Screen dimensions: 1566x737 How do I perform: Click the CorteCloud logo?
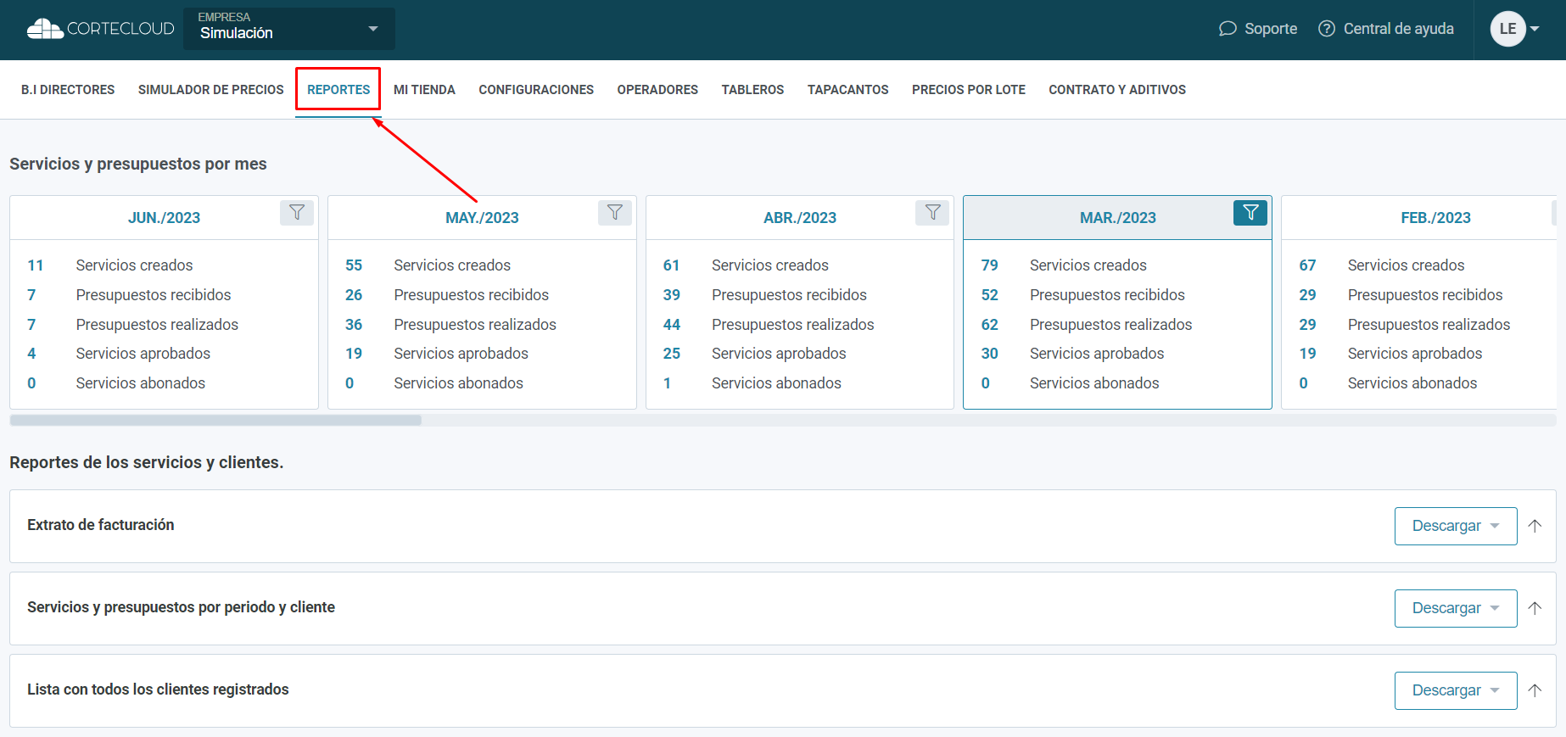point(100,29)
